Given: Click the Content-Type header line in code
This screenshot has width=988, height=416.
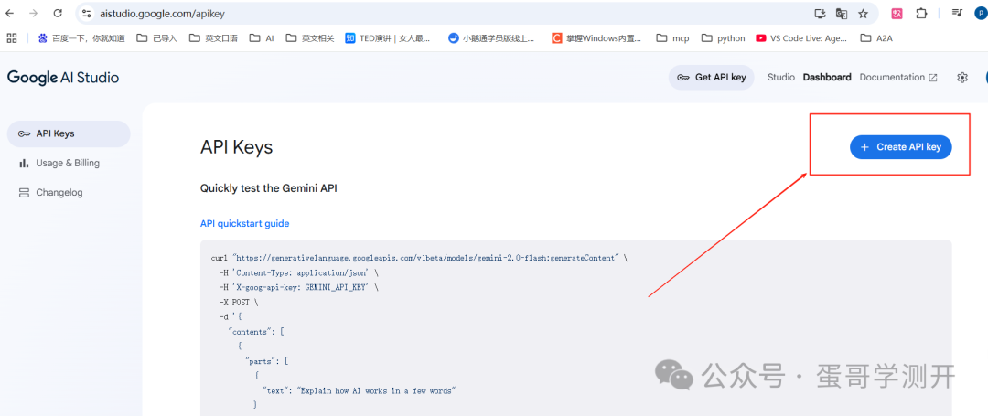Looking at the screenshot, I should (x=298, y=273).
